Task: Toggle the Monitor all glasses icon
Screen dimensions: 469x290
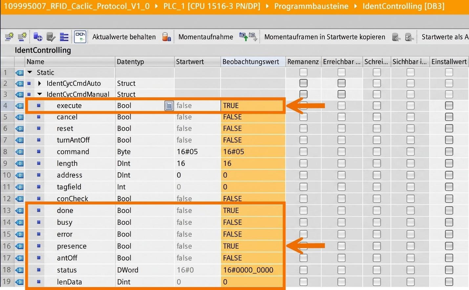Action: pyautogui.click(x=80, y=37)
